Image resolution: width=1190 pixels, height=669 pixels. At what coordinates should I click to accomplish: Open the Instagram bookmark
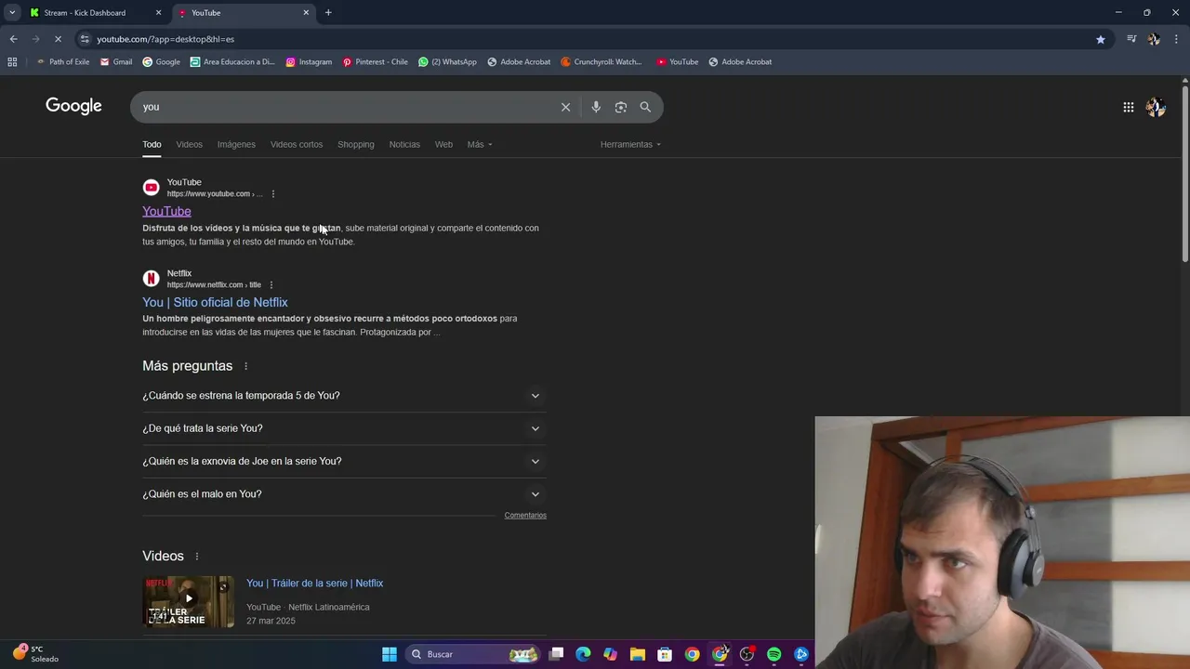pos(309,62)
